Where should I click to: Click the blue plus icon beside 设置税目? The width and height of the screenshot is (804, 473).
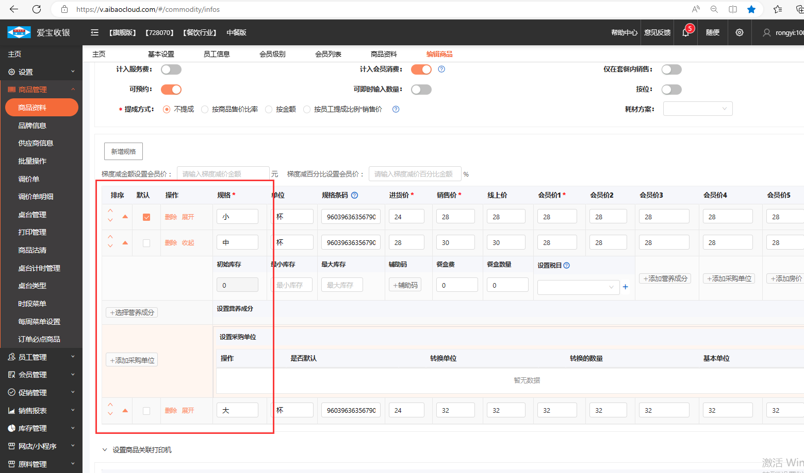(626, 287)
